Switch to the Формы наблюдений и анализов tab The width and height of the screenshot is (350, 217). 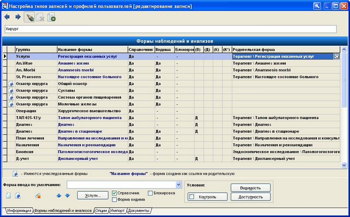click(63, 210)
